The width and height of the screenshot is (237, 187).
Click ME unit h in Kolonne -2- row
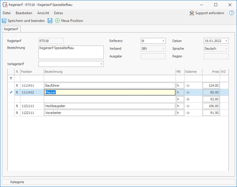(180, 99)
